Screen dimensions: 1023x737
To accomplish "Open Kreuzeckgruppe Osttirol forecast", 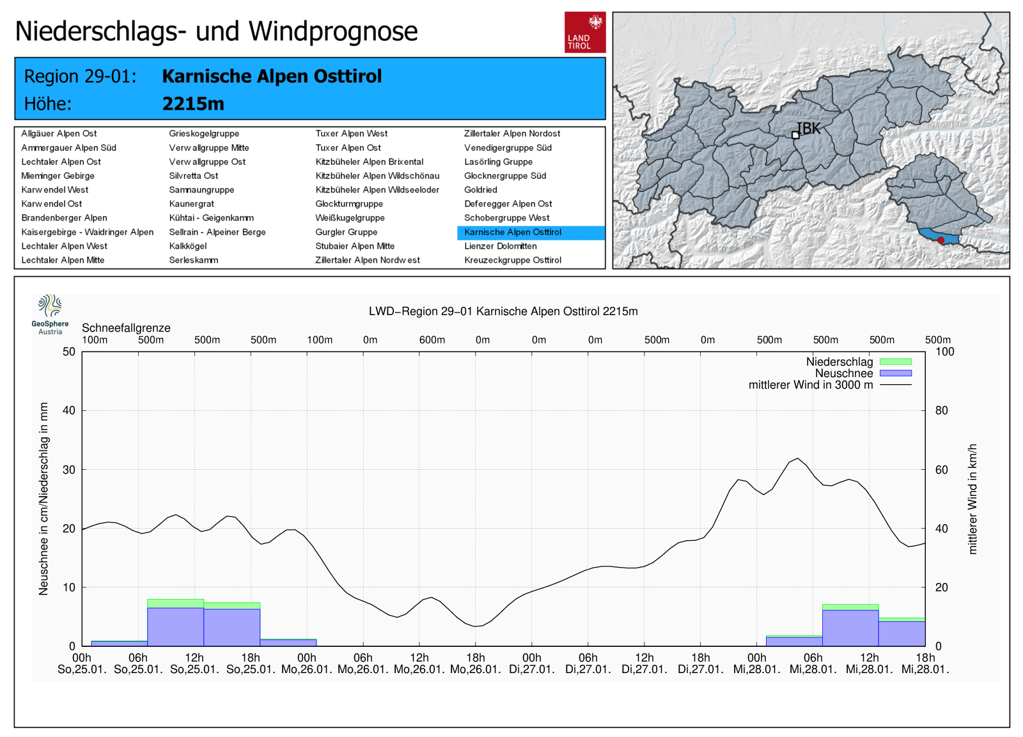I will pyautogui.click(x=512, y=260).
